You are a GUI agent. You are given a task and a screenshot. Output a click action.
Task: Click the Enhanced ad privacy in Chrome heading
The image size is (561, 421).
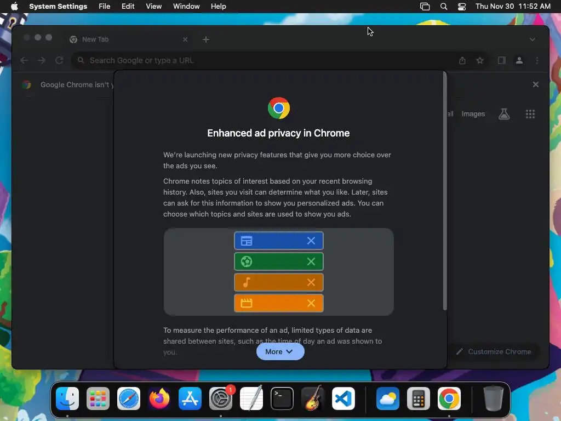click(278, 133)
